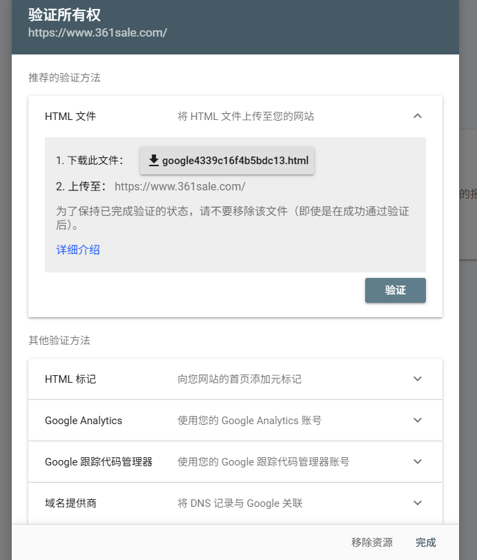Image resolution: width=477 pixels, height=560 pixels.
Task: Click the download arrow icon beside google4339c16f4b5bdc13.html
Action: click(x=153, y=161)
